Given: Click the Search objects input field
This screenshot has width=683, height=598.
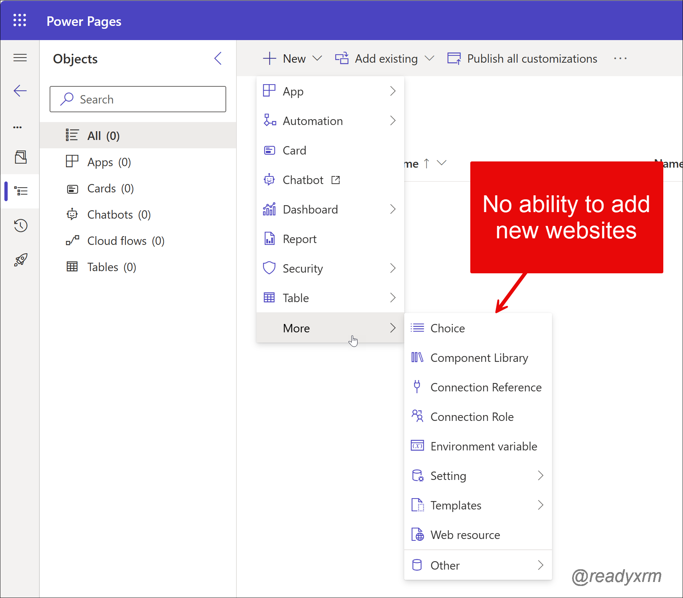Looking at the screenshot, I should coord(146,99).
